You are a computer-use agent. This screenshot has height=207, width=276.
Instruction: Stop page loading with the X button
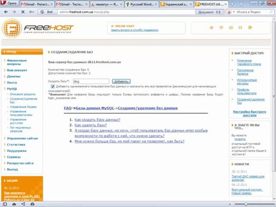point(23,12)
